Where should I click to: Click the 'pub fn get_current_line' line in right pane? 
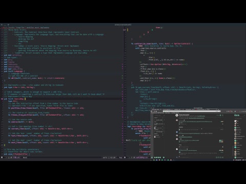point(175,87)
